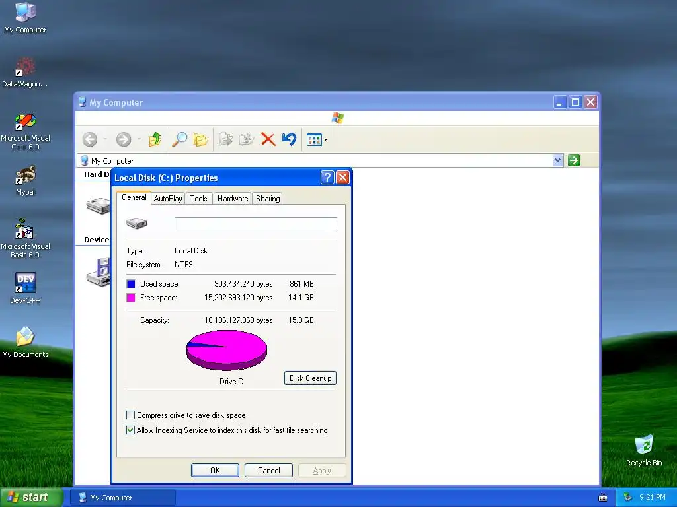Click the magenta Free space swatch

[131, 298]
